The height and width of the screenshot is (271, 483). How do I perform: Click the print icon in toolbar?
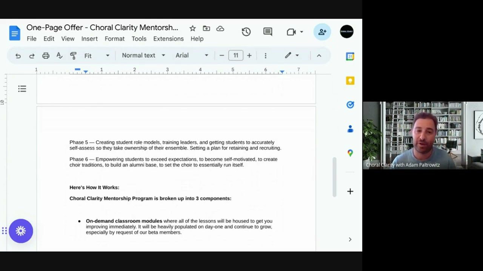click(x=46, y=56)
